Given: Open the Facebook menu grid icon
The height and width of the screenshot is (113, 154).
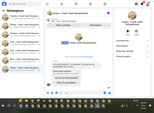Looking at the screenshot, I should point(136,4).
